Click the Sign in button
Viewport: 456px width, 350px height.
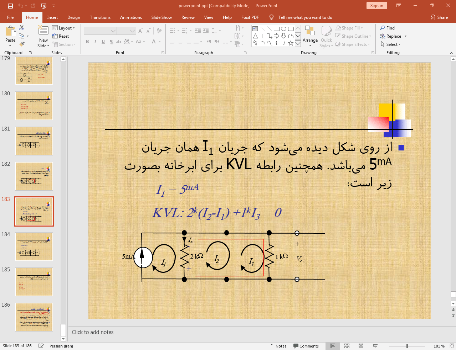376,6
